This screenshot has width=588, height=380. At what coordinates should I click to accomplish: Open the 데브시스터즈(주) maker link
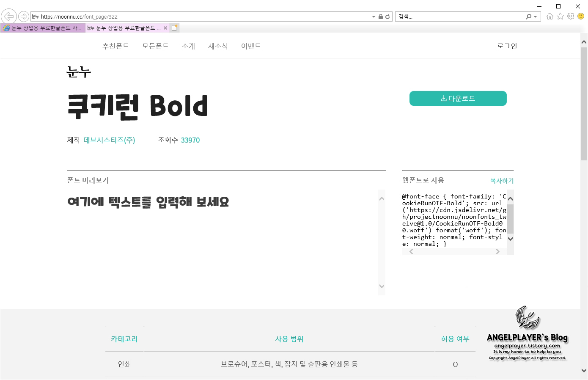pos(109,140)
